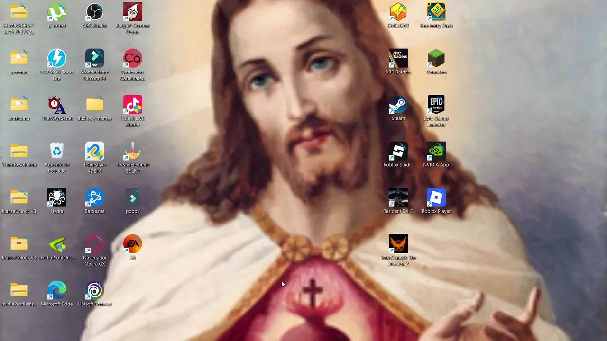Launch OBS Studio from the desktop

95,12
